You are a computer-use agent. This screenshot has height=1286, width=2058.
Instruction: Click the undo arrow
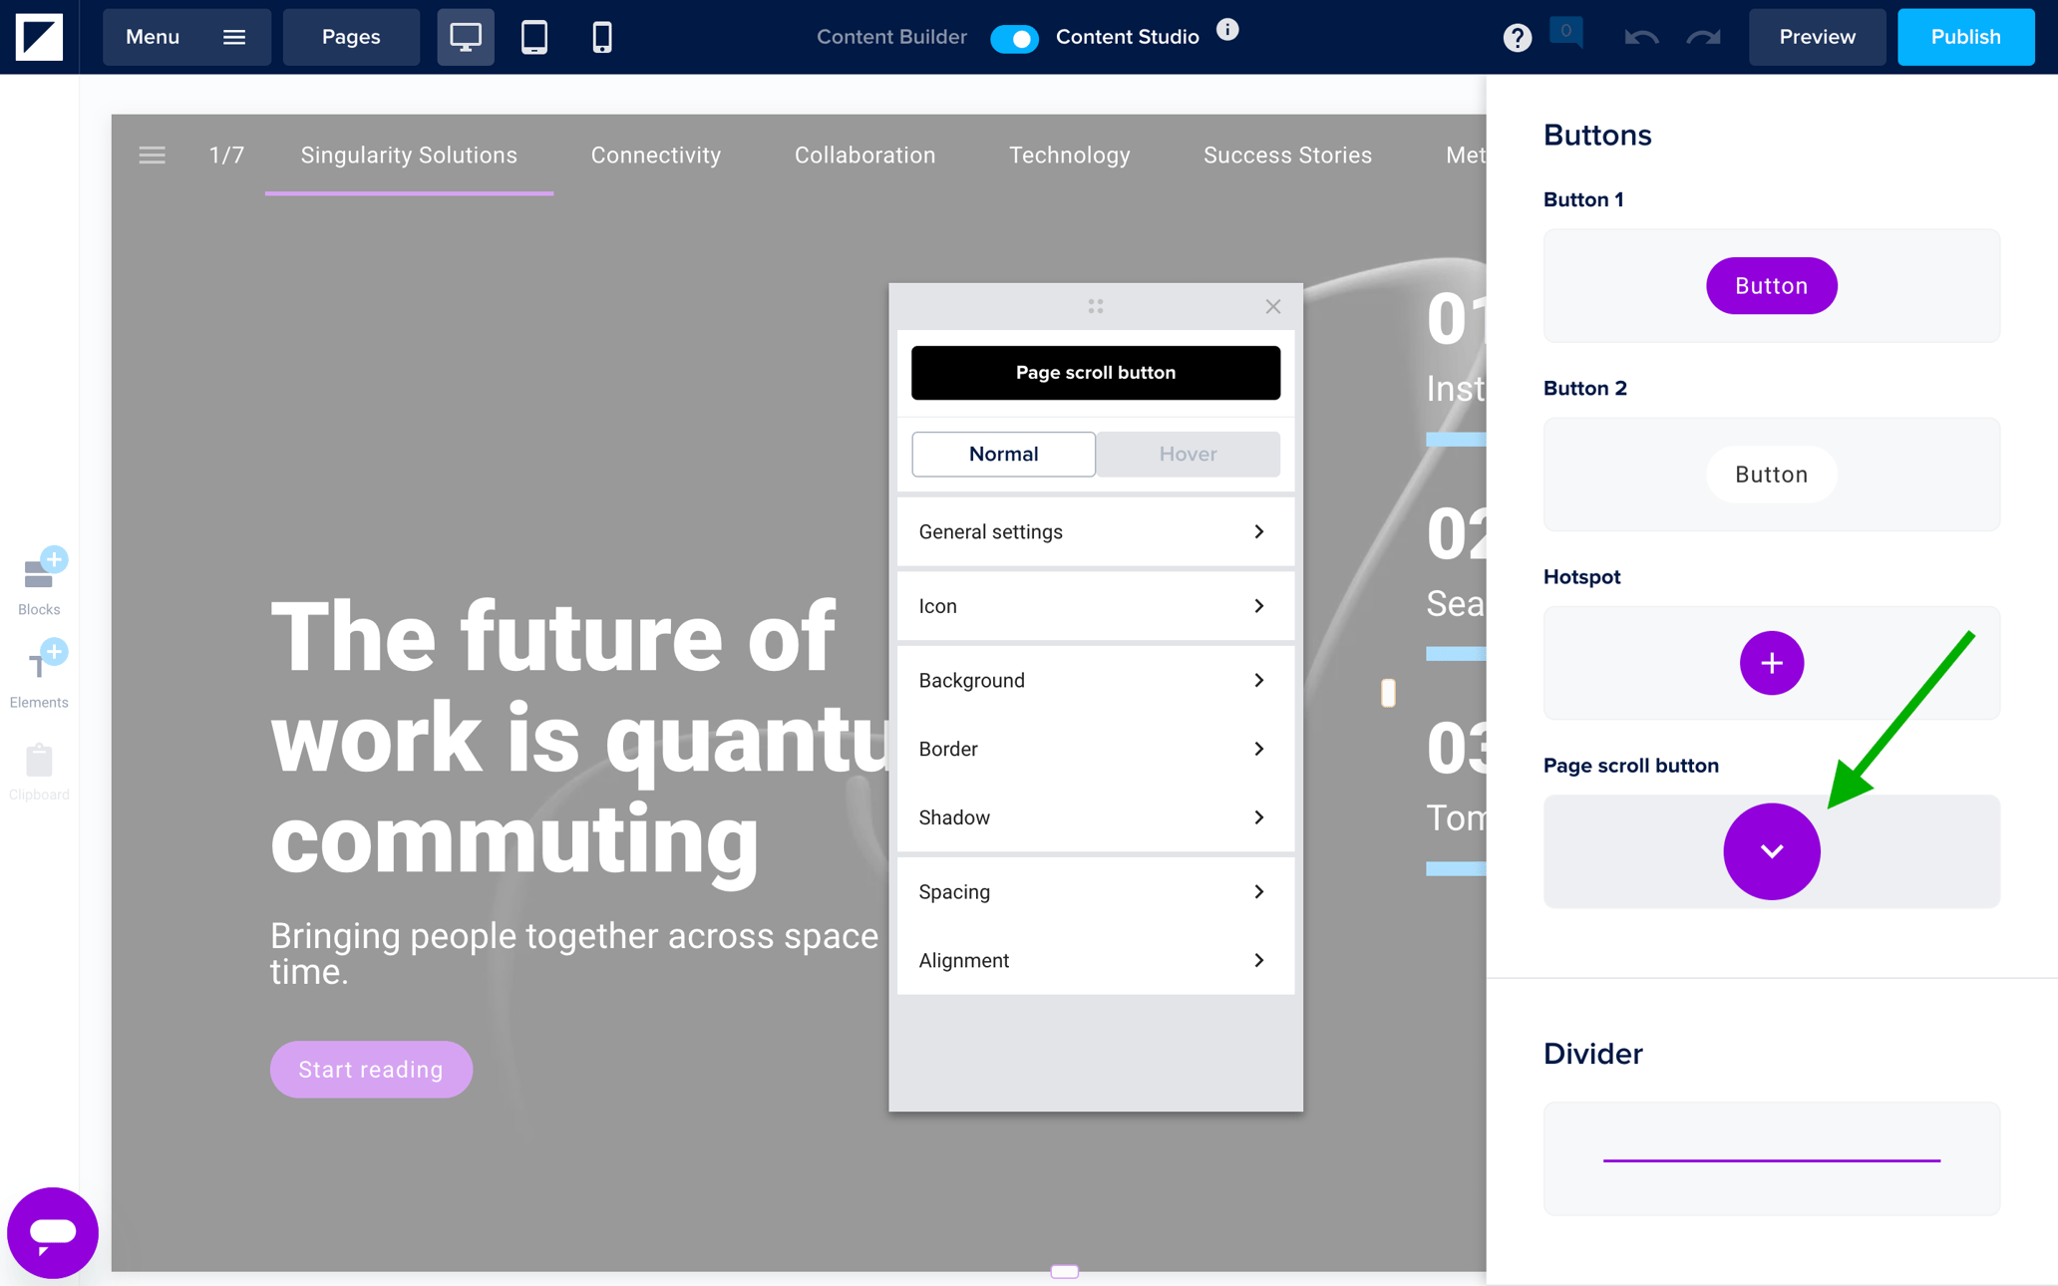click(x=1641, y=38)
